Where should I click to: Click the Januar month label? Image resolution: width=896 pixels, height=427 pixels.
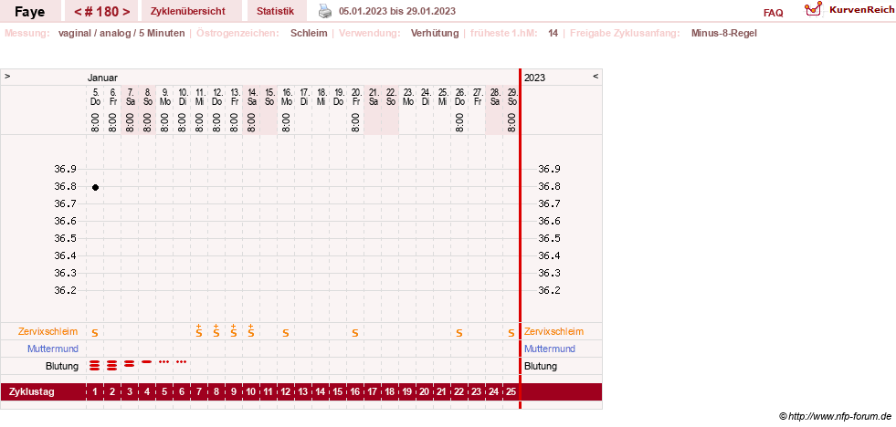[103, 78]
